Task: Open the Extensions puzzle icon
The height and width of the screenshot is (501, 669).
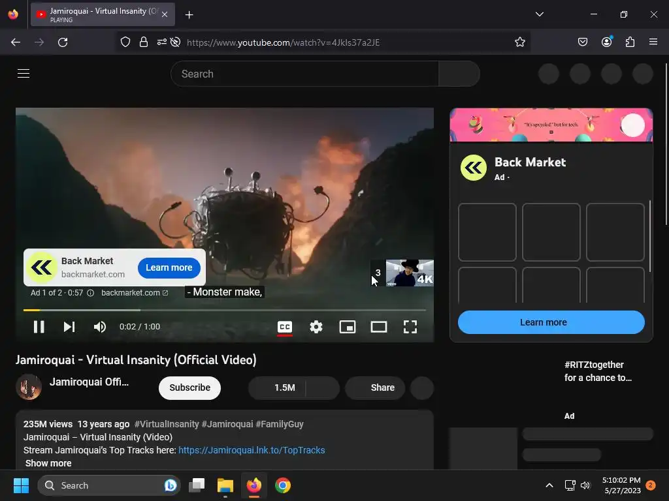Action: coord(630,42)
